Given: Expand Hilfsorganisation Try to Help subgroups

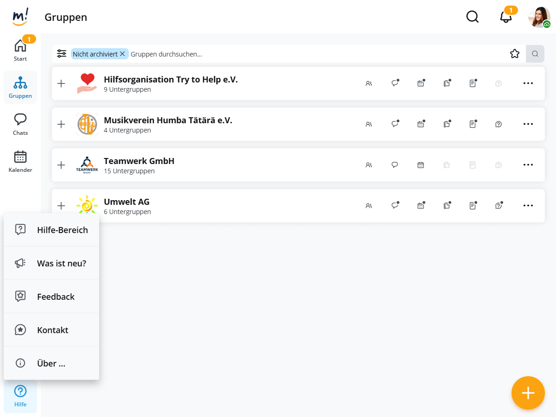Looking at the screenshot, I should tap(61, 83).
